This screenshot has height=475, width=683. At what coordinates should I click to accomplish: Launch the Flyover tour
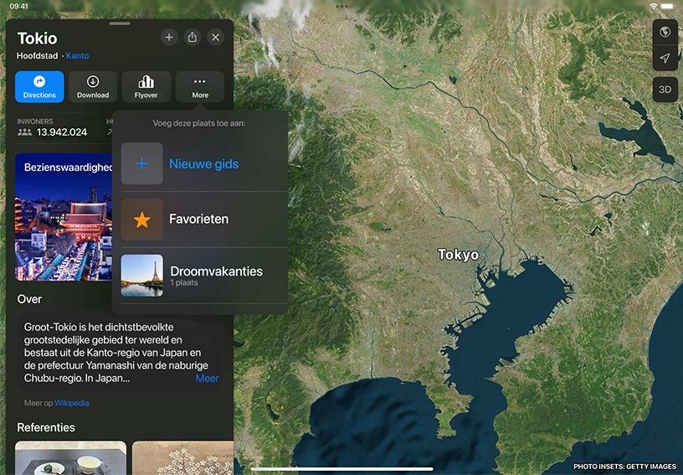click(146, 87)
